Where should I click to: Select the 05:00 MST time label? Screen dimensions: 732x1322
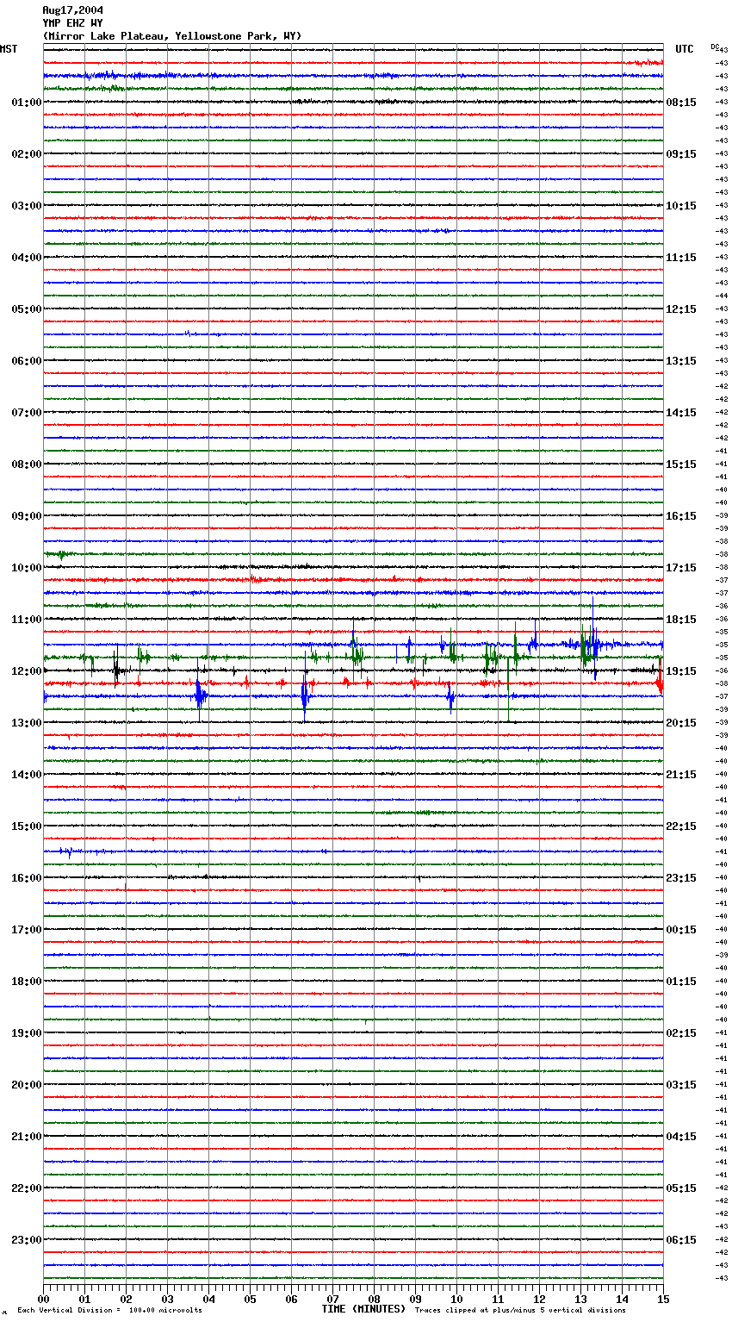27,309
